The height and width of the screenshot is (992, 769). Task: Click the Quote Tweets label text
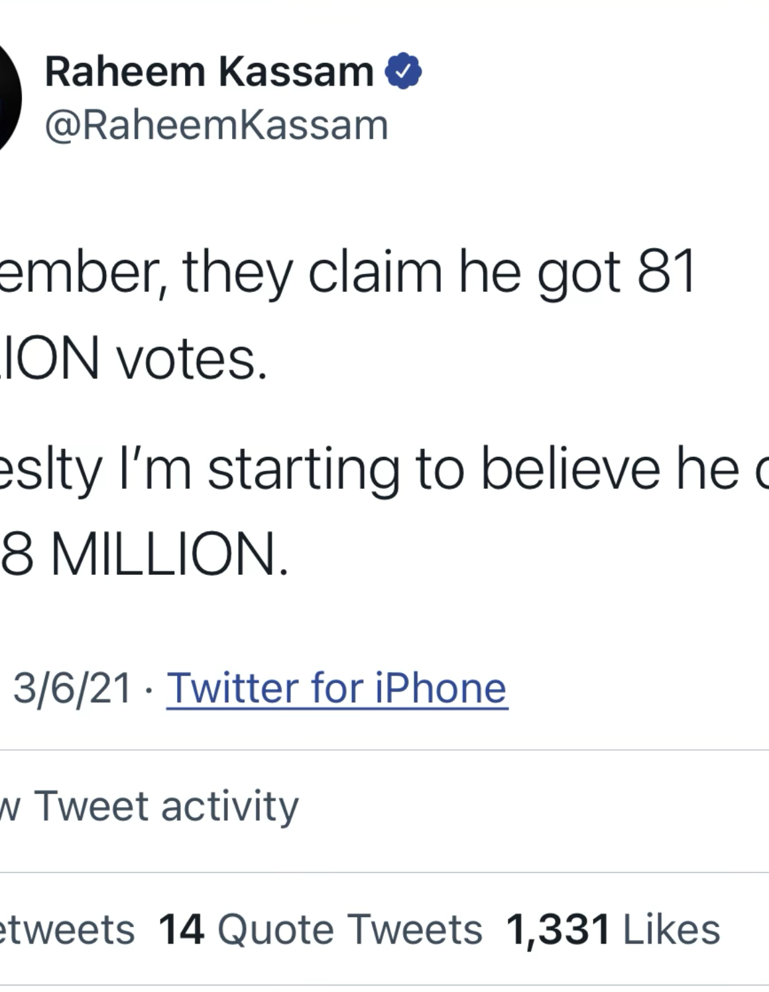pos(349,929)
